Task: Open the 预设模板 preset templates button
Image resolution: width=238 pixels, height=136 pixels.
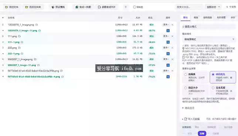Action: [x=58, y=7]
